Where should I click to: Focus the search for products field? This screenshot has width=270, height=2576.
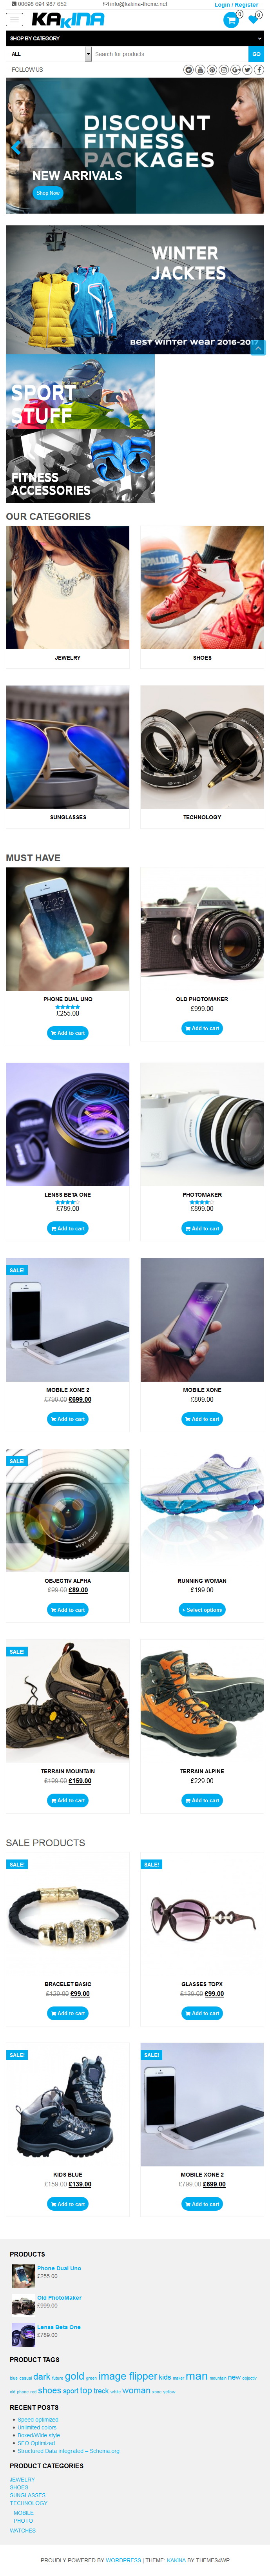point(170,54)
